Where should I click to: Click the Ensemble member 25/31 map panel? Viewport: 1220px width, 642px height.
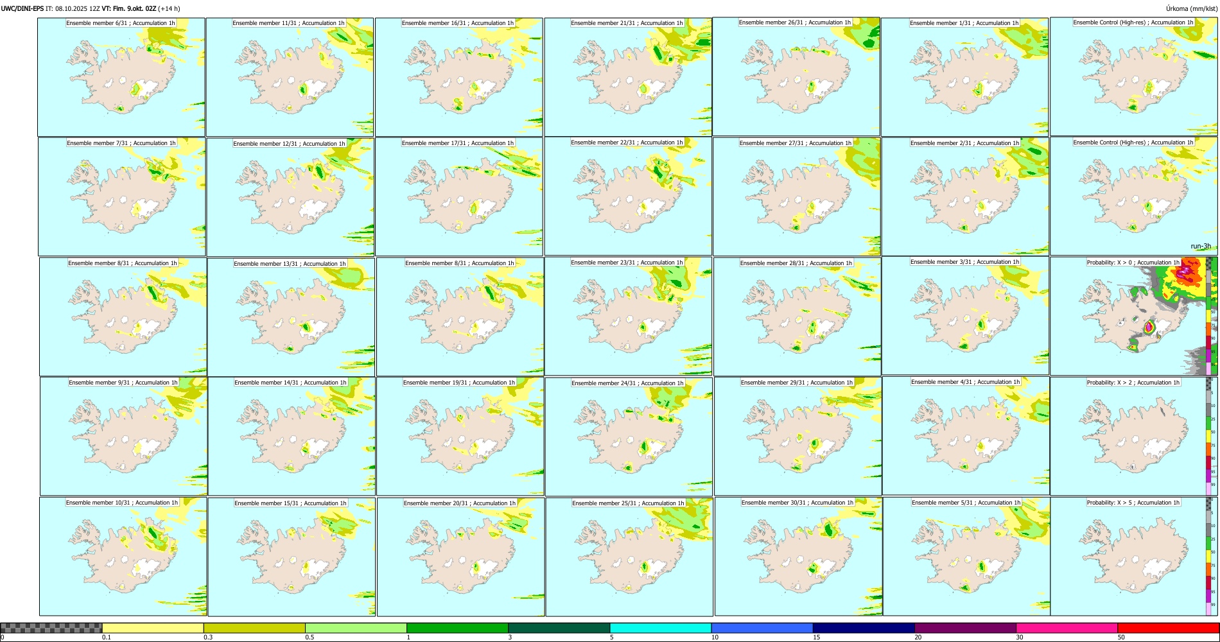[630, 557]
